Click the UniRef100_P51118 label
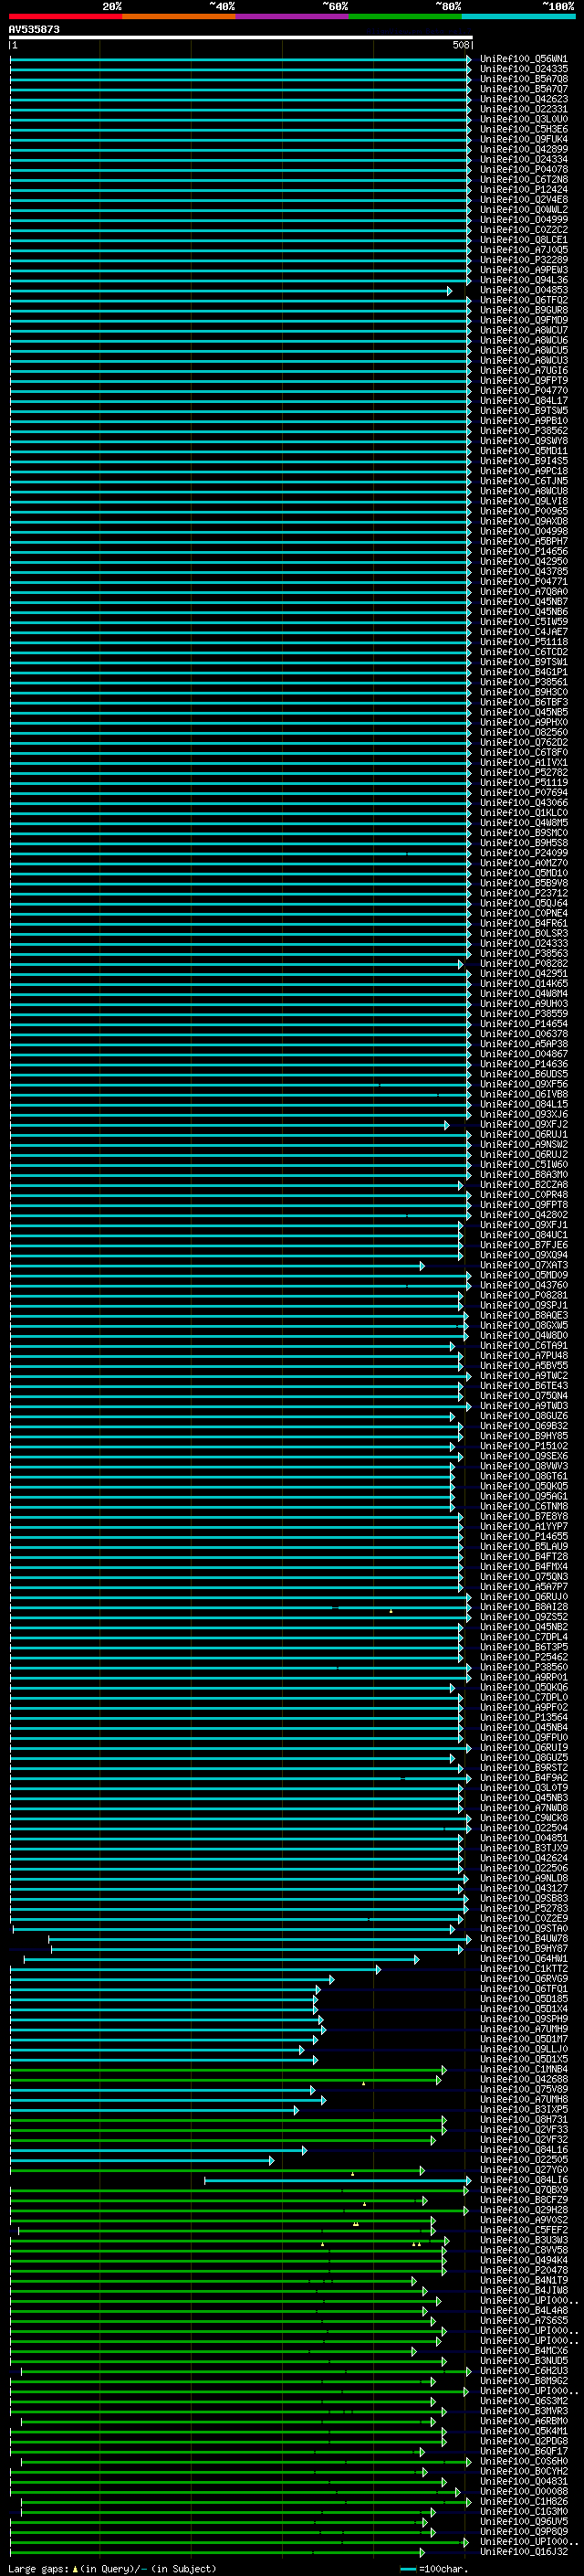The width and height of the screenshot is (584, 2576). pos(524,642)
